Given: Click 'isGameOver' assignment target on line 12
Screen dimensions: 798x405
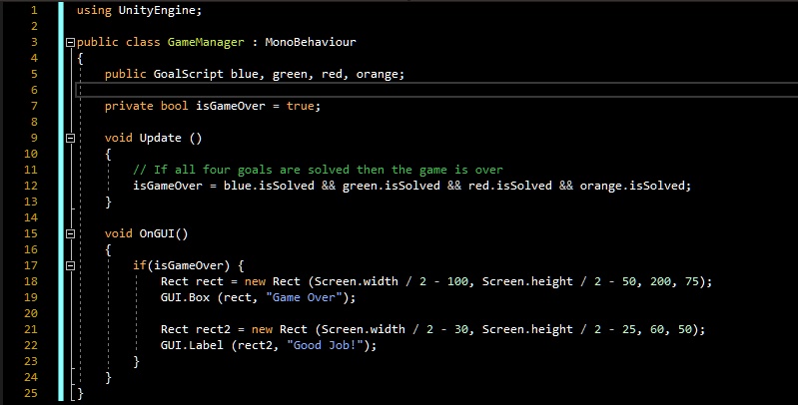Looking at the screenshot, I should (x=168, y=186).
